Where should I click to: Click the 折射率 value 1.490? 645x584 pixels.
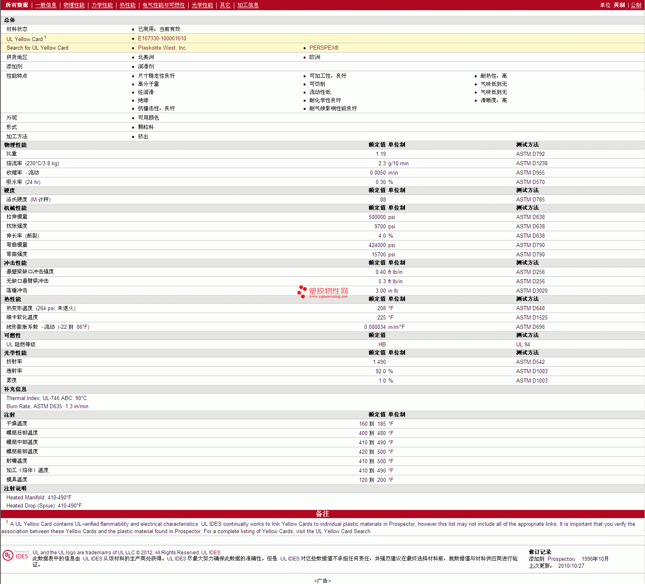pos(379,362)
